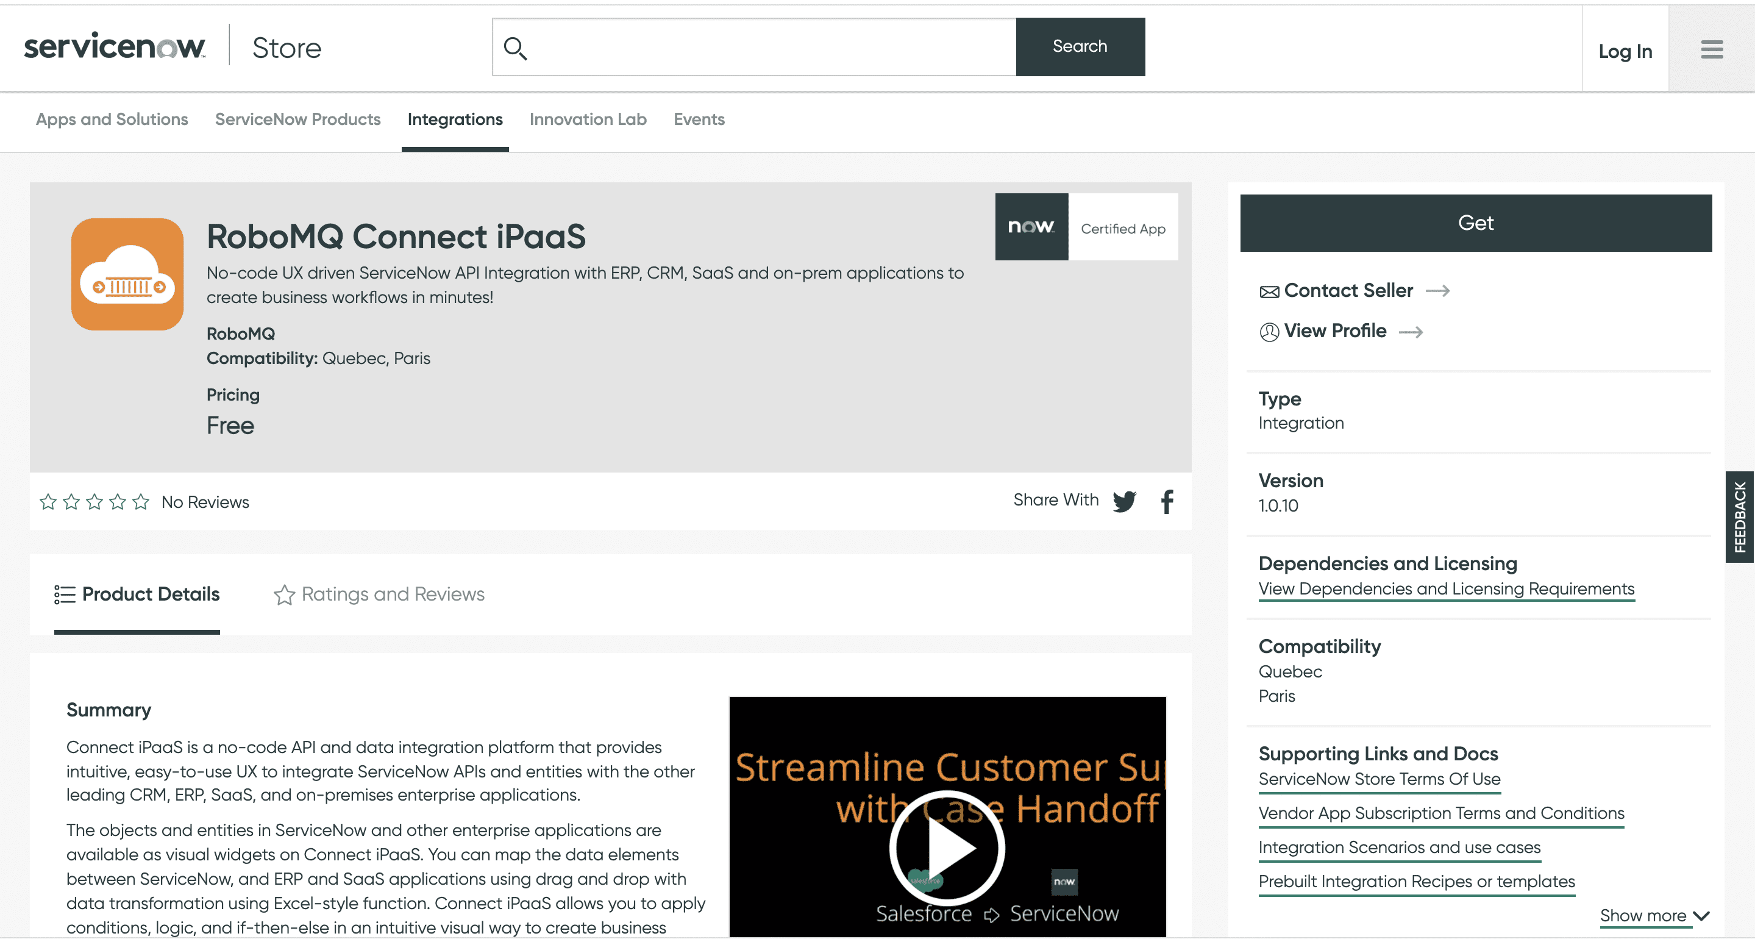The image size is (1755, 939).
Task: Click the Summary heading
Action: point(109,710)
